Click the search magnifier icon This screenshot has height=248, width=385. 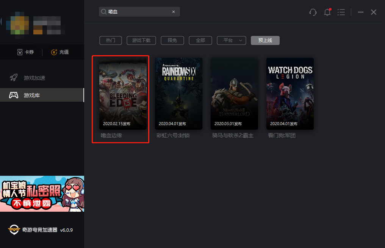[103, 12]
